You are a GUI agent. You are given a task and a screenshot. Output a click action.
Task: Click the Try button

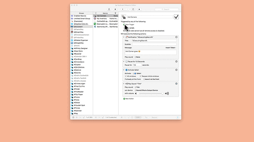146,117
